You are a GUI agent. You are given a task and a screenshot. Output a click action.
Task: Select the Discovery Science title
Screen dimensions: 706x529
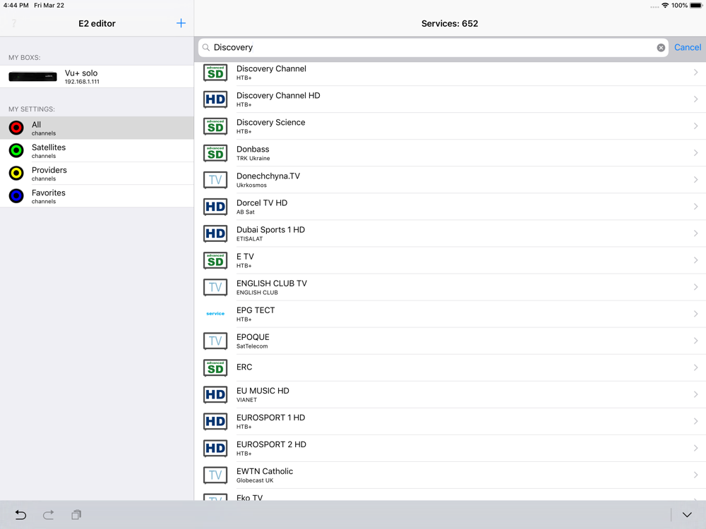270,122
